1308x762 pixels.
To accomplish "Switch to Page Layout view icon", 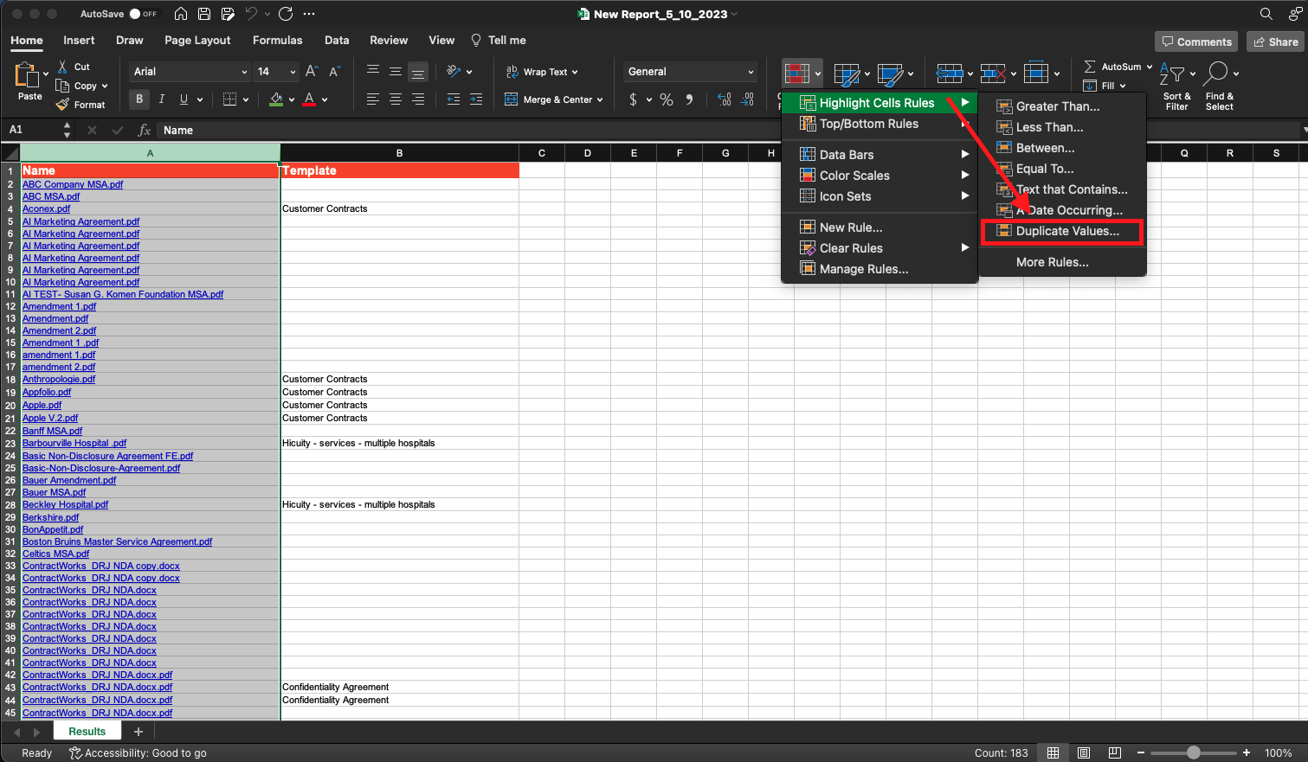I will 1084,752.
